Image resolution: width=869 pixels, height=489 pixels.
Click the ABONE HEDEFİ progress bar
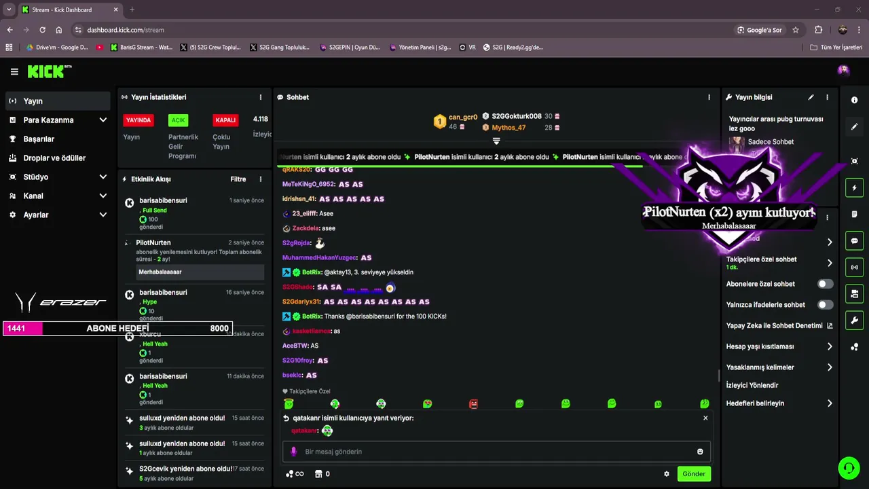click(118, 329)
